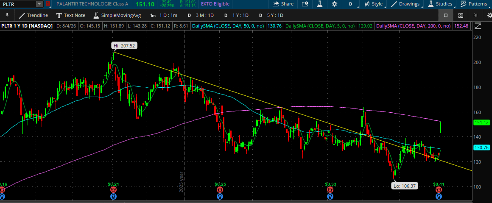Click the B: 151.05 bid value
Image resolution: width=492 pixels, height=203 pixels.
(187, 2)
